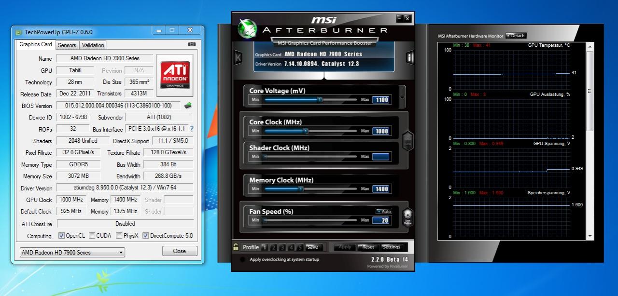Image resolution: width=618 pixels, height=296 pixels.
Task: Enable Apply overclocking at system startup
Action: (242, 259)
